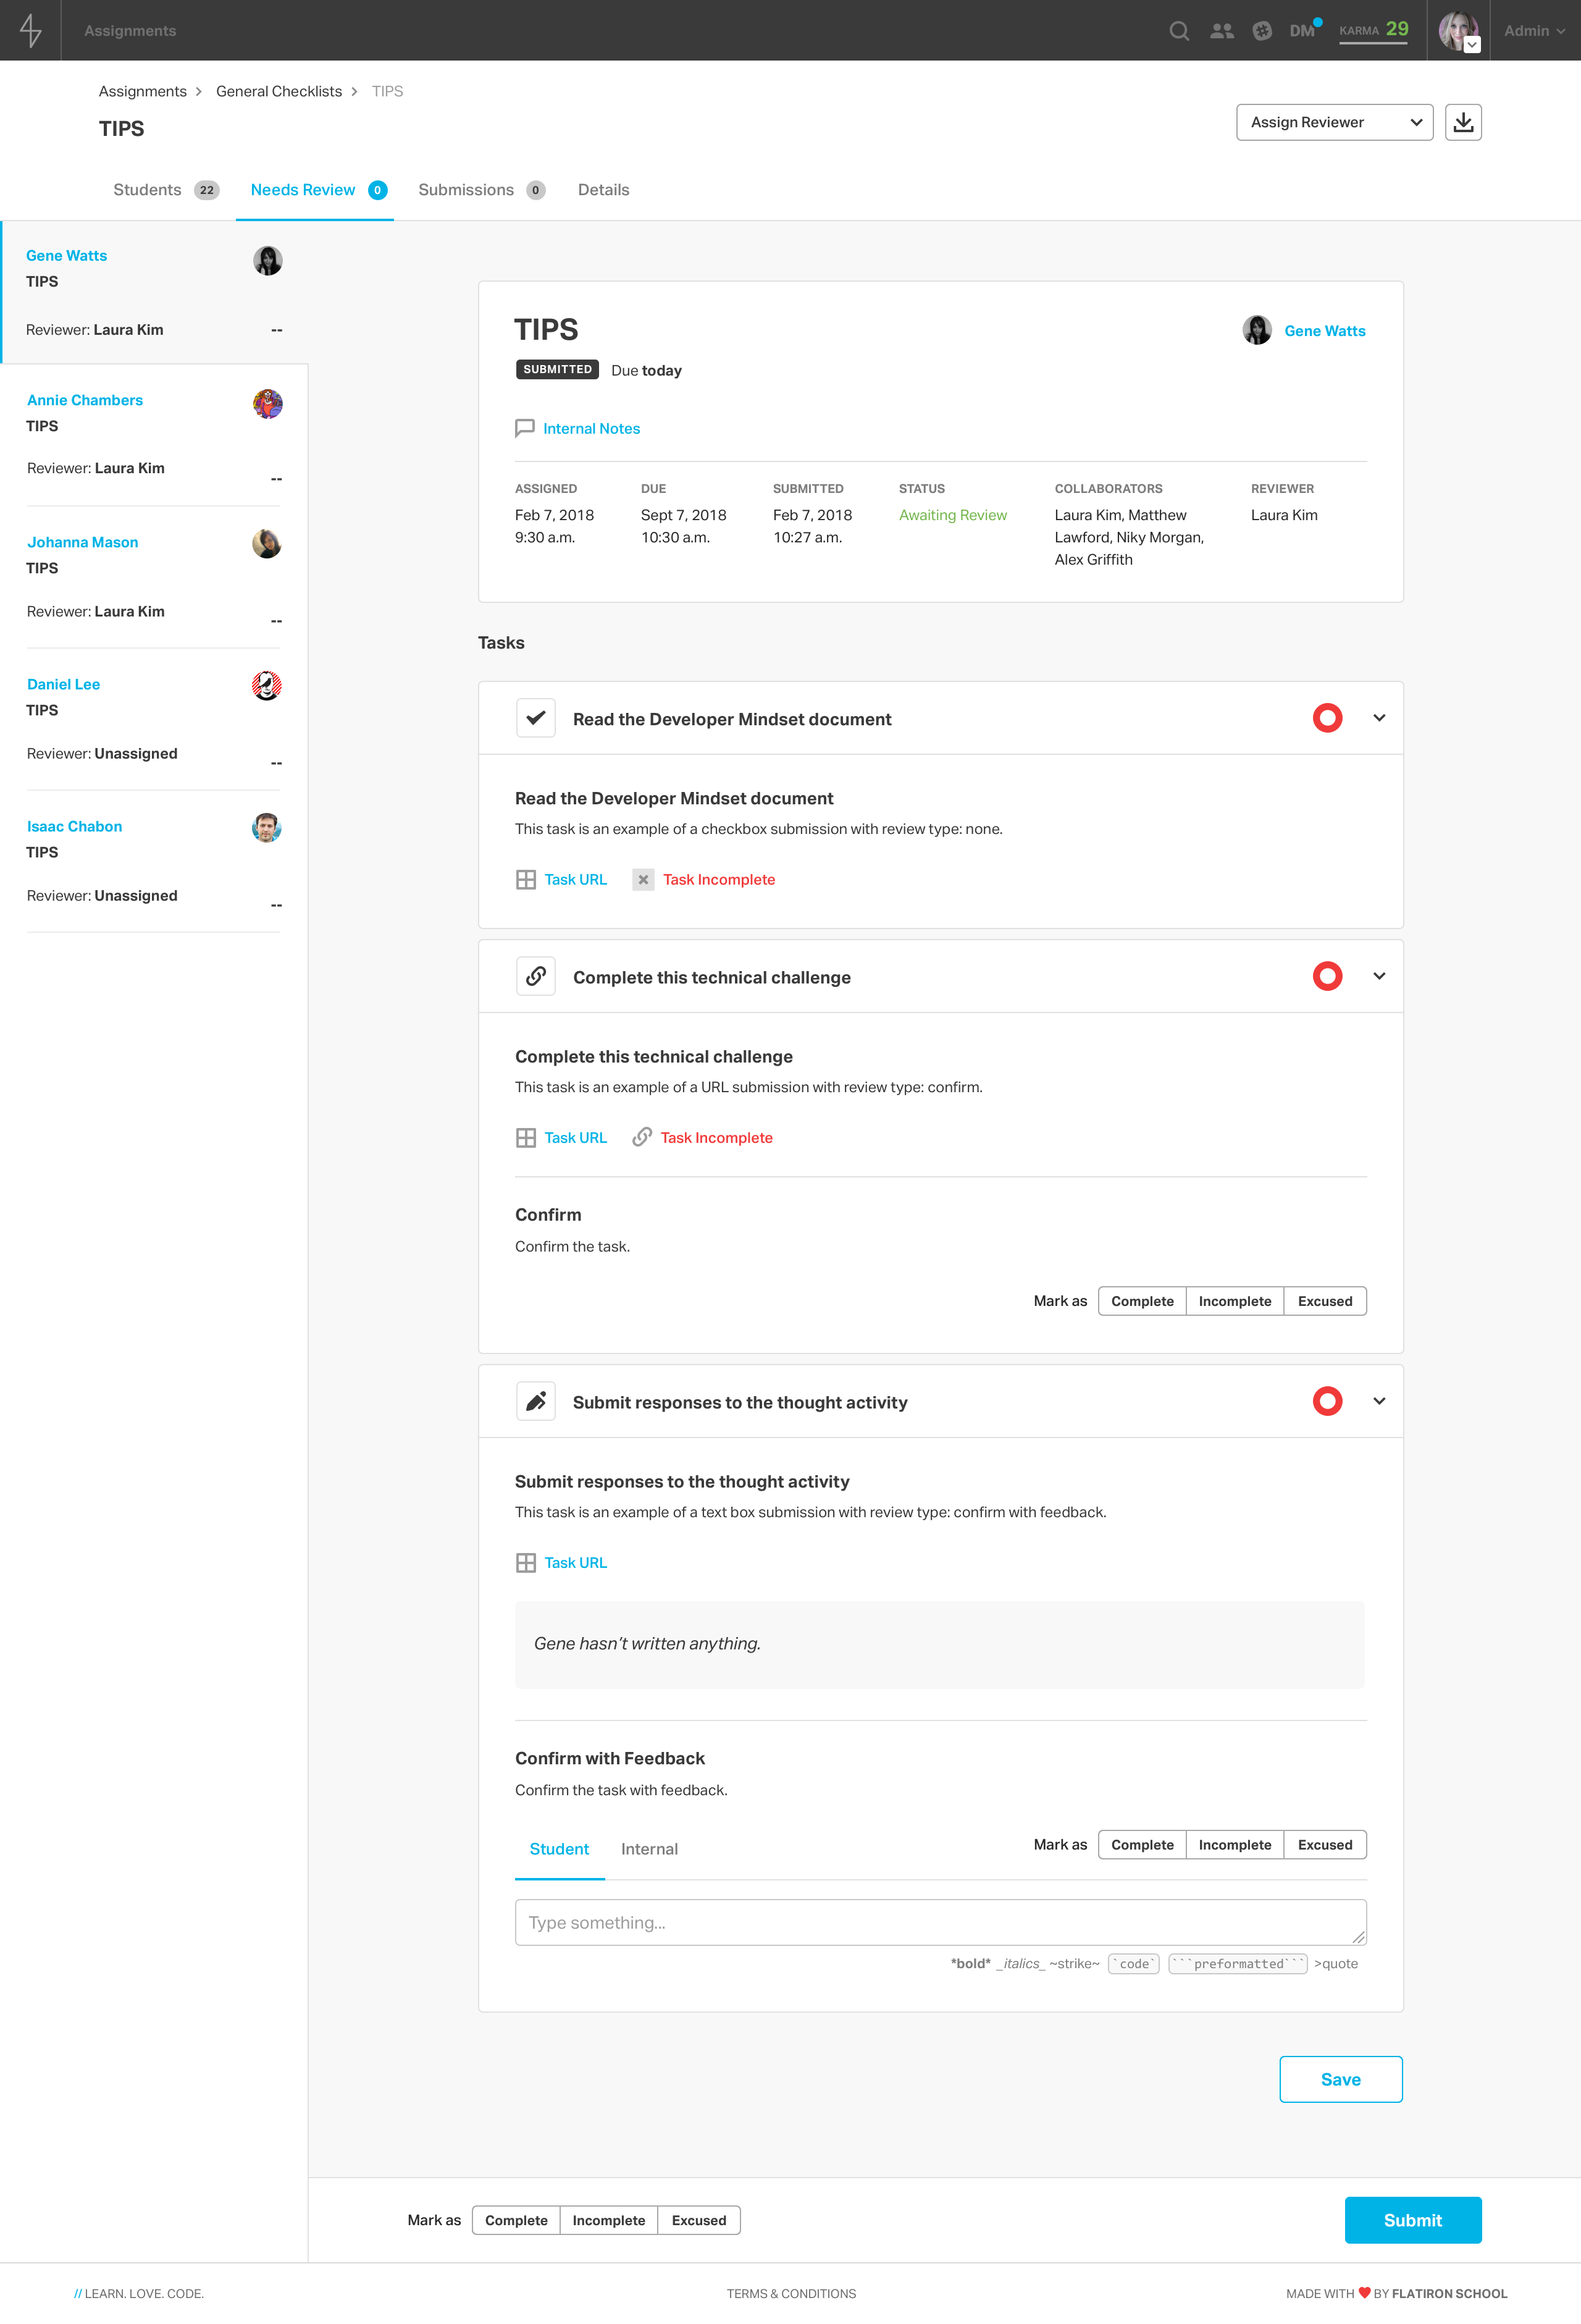Click the Type something feedback field

[939, 1921]
